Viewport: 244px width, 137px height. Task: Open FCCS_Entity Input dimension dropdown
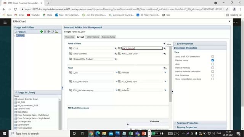165,81
